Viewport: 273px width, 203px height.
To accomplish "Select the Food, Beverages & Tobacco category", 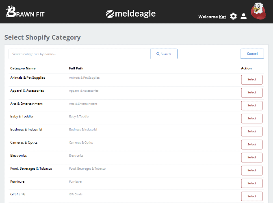I will pyautogui.click(x=252, y=171).
